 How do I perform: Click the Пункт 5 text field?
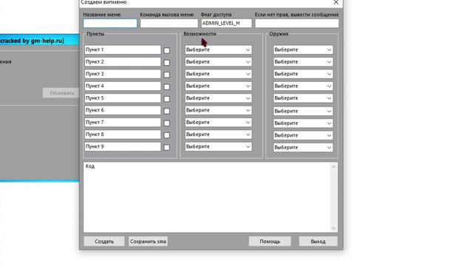click(x=123, y=98)
